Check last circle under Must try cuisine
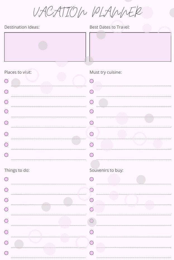 tap(92, 155)
